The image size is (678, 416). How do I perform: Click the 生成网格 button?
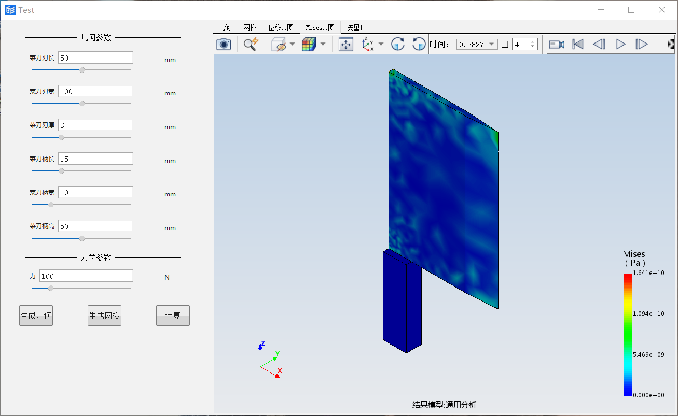[104, 315]
